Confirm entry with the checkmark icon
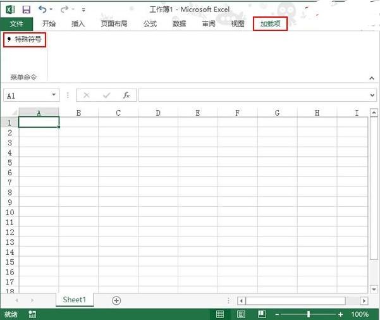380x320 pixels. [106, 95]
